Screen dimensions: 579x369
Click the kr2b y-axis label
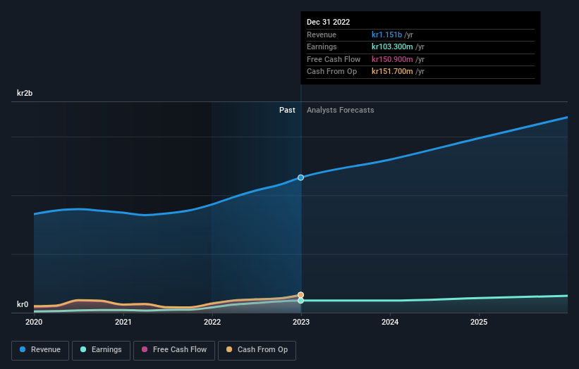25,93
